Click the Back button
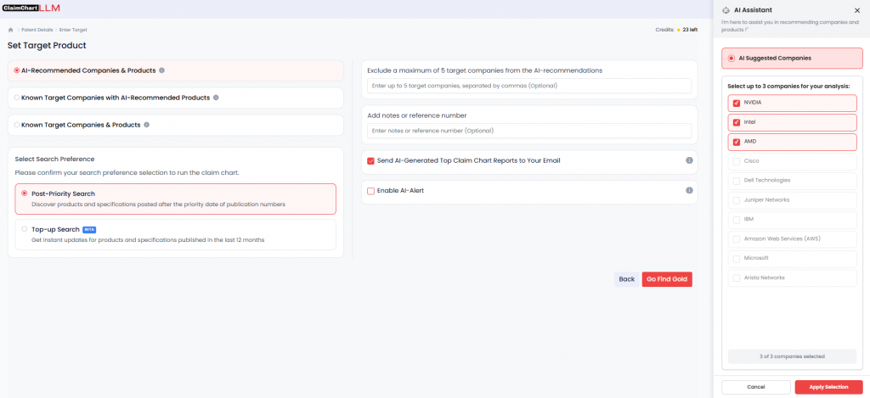 coord(626,279)
